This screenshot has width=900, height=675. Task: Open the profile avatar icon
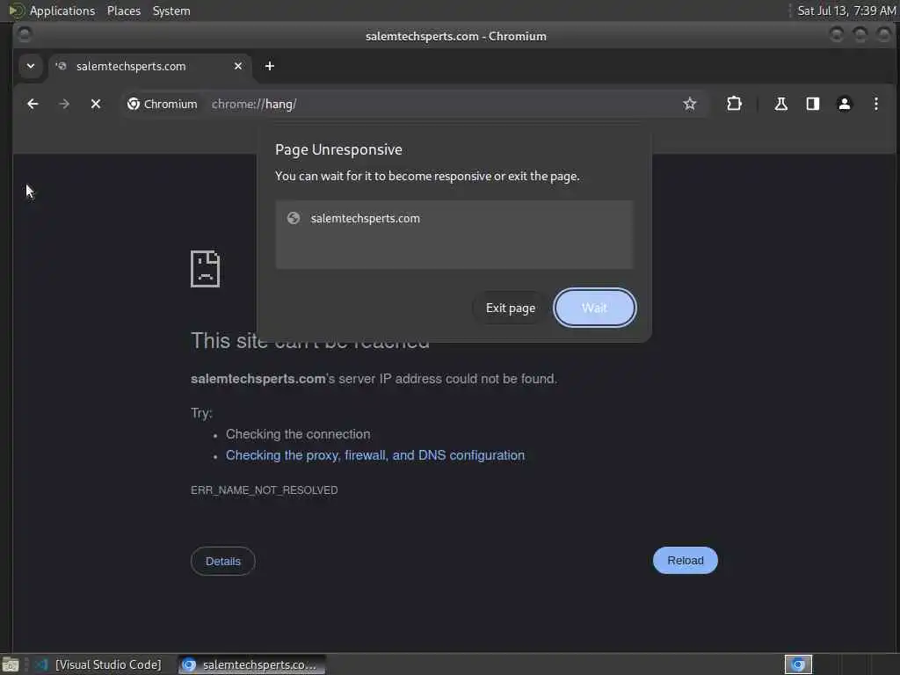click(845, 104)
